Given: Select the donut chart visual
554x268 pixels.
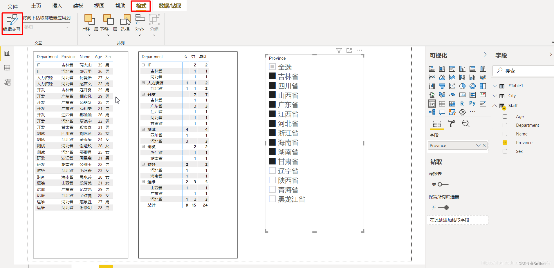Looking at the screenshot, I should [x=472, y=86].
